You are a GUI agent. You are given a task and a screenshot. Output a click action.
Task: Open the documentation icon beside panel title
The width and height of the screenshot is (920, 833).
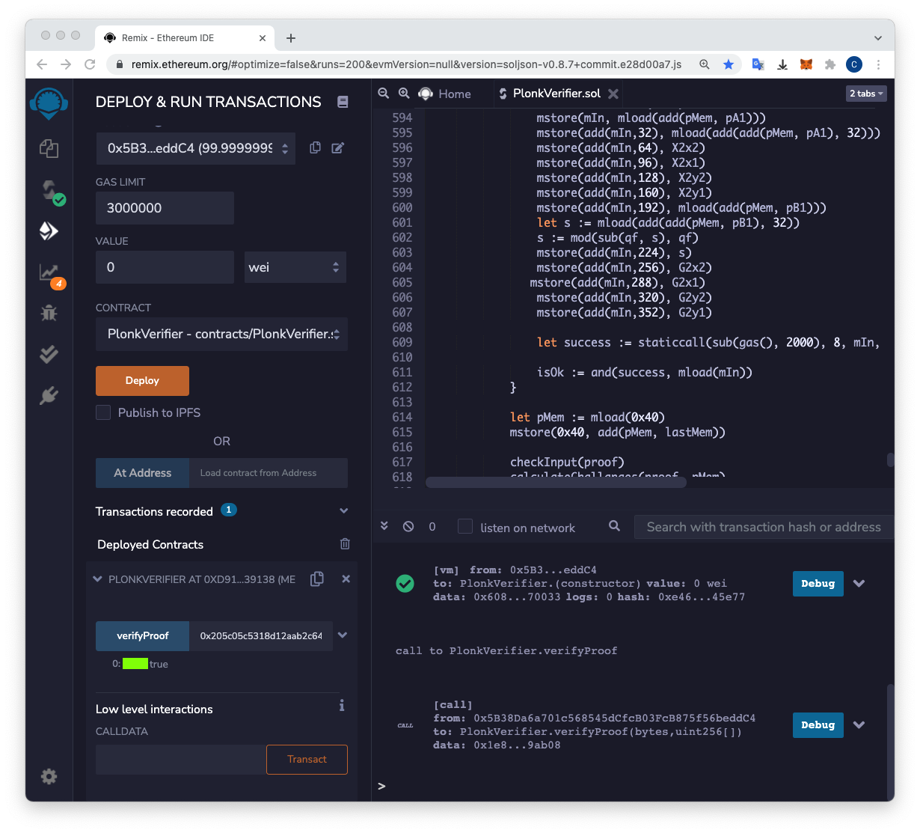tap(343, 102)
